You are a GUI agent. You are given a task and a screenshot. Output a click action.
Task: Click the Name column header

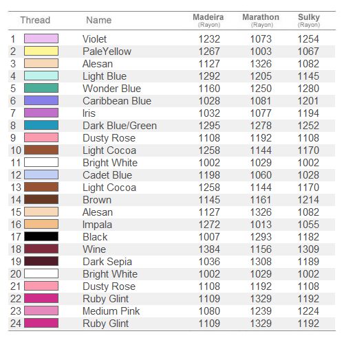point(99,20)
